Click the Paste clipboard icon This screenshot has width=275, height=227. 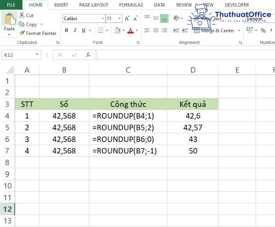9,19
